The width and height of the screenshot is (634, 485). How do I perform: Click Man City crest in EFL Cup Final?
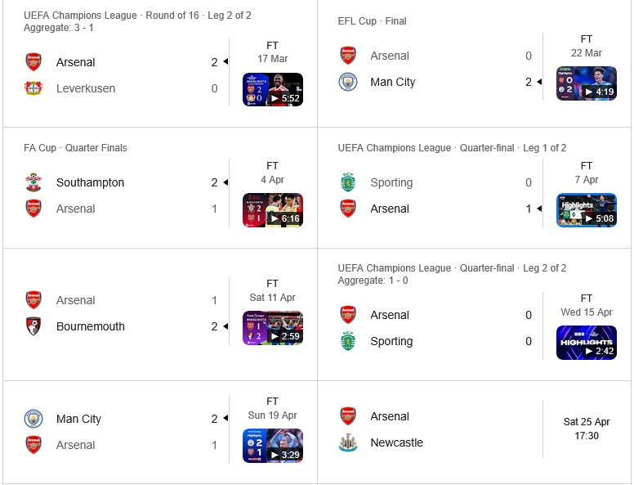click(x=348, y=82)
